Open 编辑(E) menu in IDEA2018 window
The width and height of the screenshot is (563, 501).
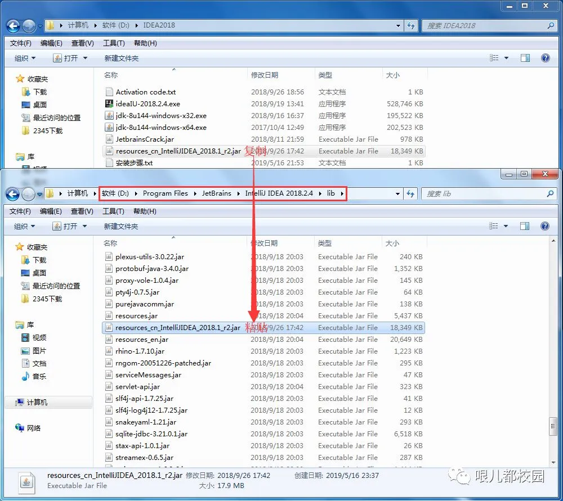coord(51,43)
